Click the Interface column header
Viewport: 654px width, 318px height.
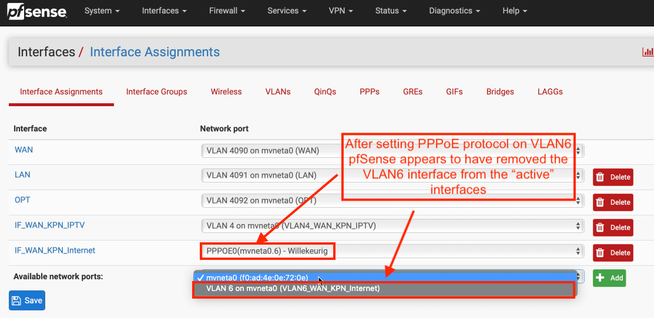[x=30, y=128]
